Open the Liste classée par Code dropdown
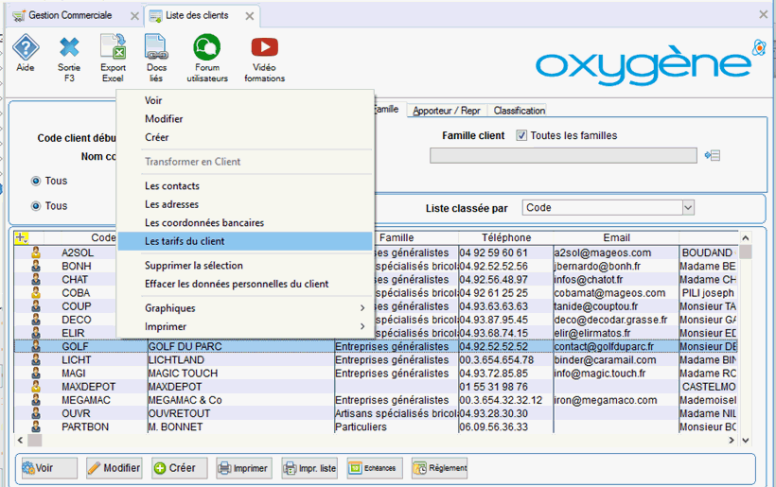This screenshot has height=487, width=776. (x=688, y=208)
